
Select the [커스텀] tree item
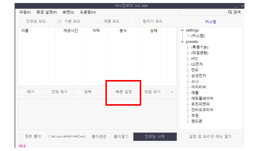pos(198,36)
